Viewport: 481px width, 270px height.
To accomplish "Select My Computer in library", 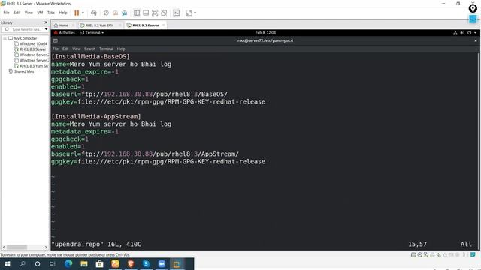I will click(x=25, y=38).
